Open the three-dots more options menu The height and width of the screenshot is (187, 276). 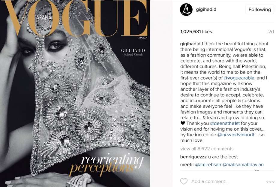pos(270,182)
